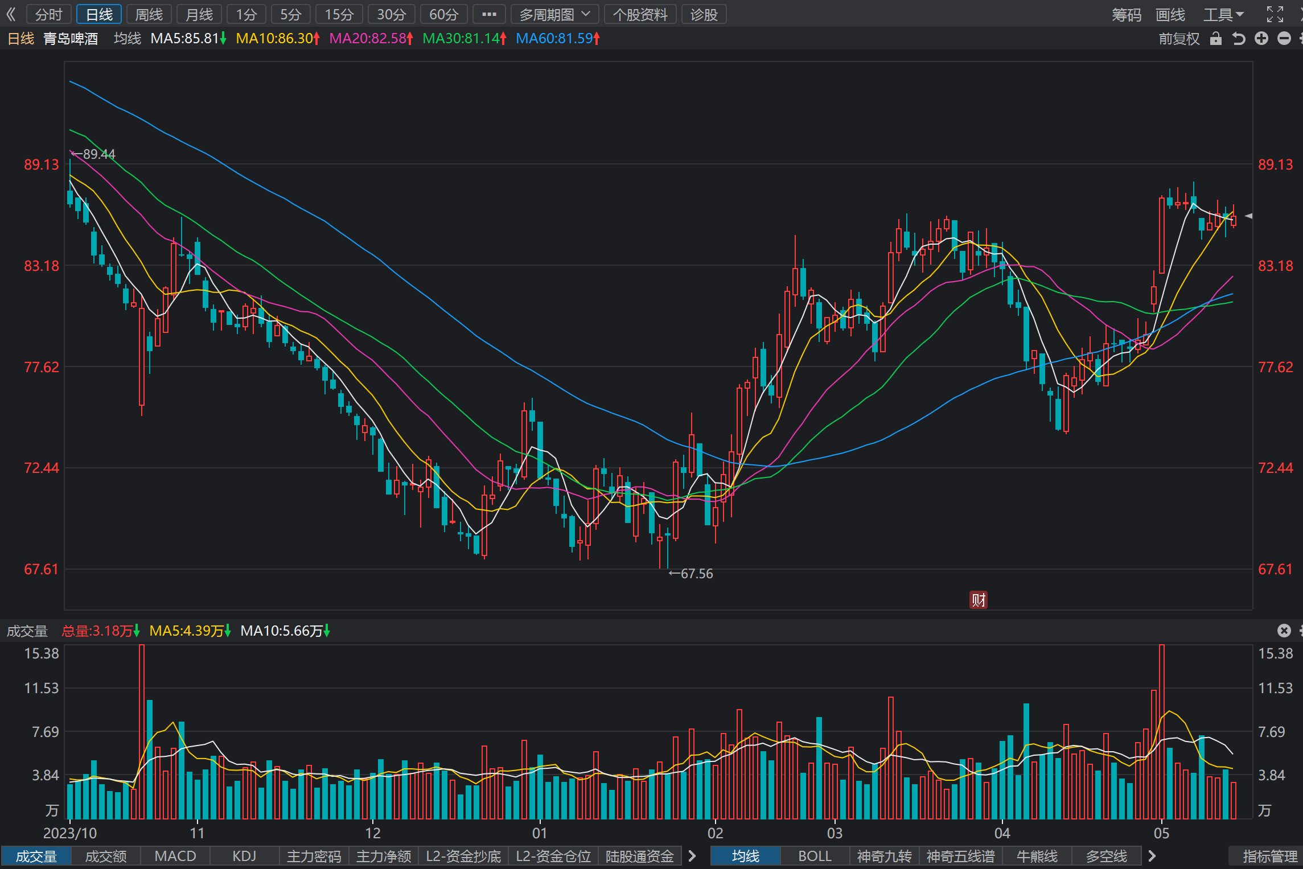The width and height of the screenshot is (1303, 869).
Task: Select the 30分 period
Action: point(392,14)
